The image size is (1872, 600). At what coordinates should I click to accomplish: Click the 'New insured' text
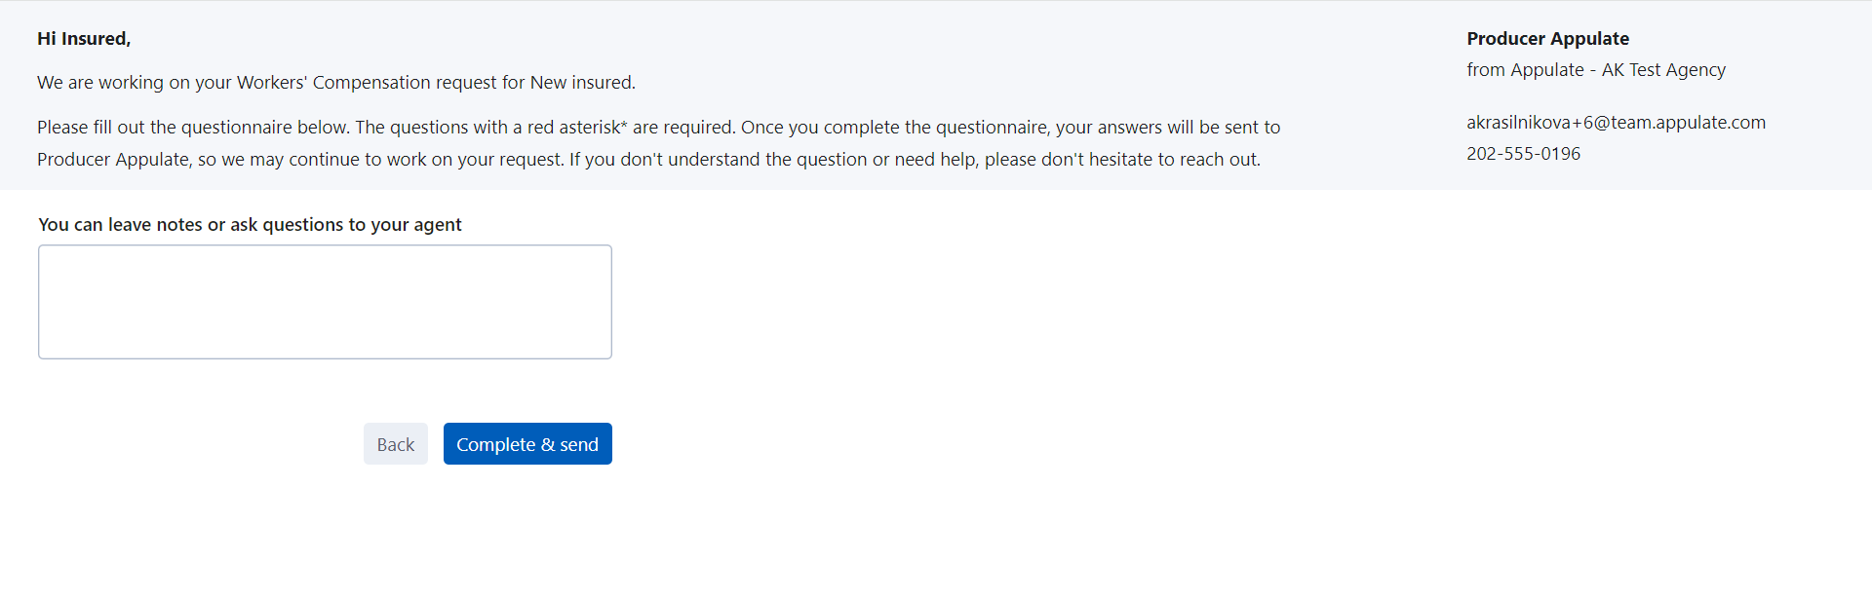(581, 83)
